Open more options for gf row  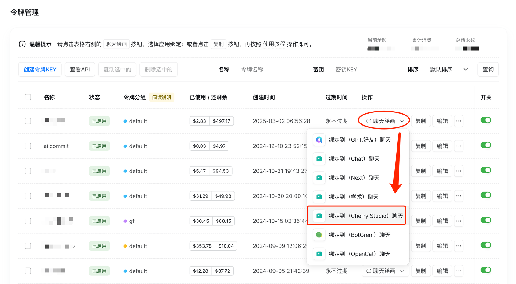pos(459,221)
